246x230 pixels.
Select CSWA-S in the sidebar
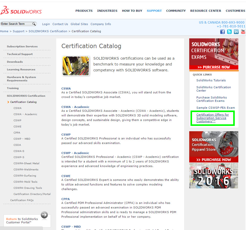pos(19,151)
